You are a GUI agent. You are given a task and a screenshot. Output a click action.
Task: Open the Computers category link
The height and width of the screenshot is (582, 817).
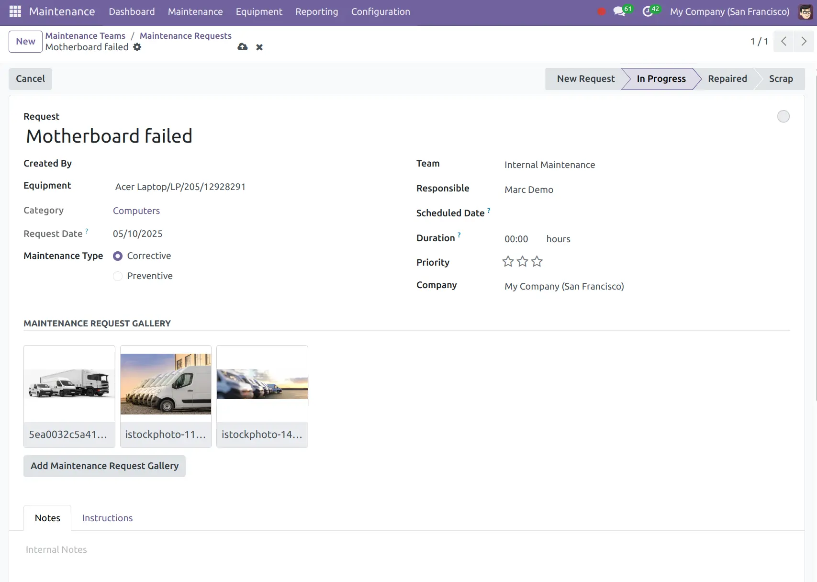(136, 211)
